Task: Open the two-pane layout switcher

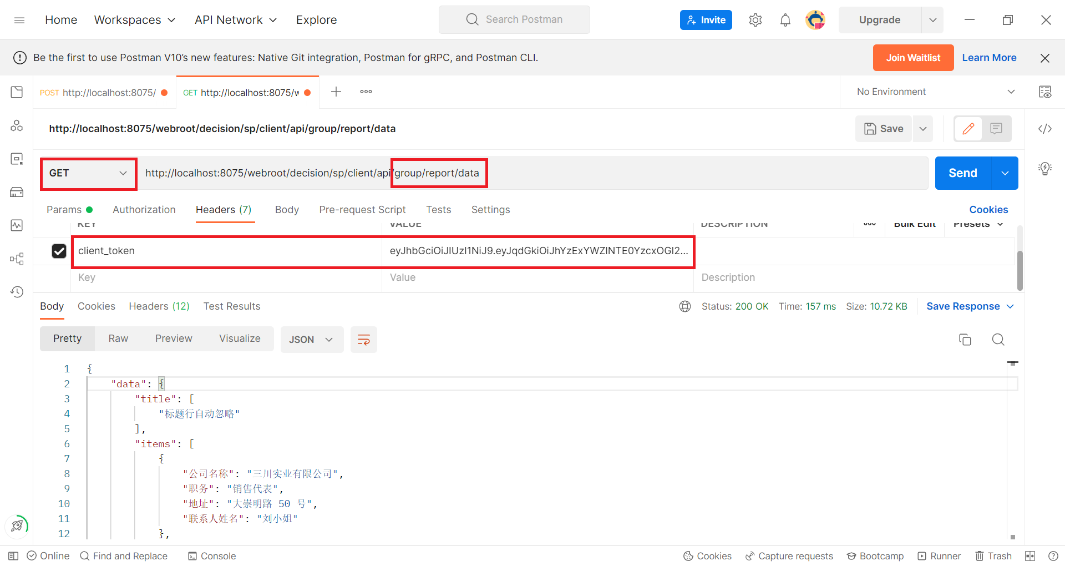Action: pos(1030,556)
